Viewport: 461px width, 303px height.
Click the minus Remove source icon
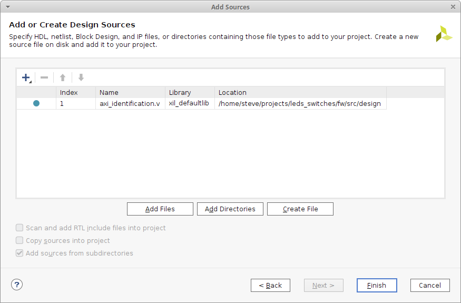pos(44,77)
